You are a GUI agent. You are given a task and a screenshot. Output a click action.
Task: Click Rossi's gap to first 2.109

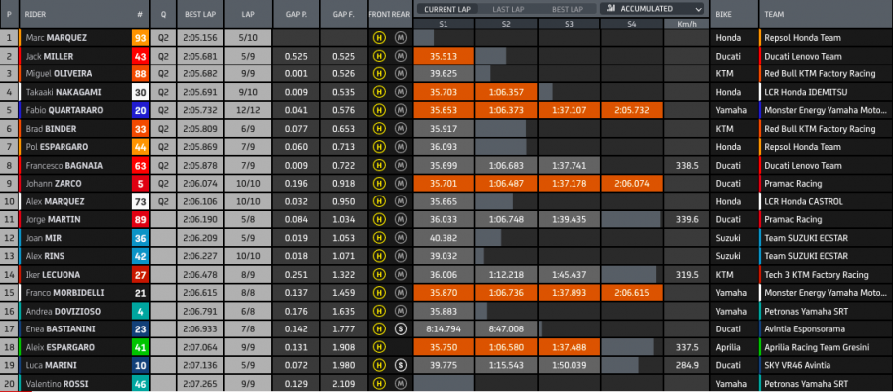click(344, 384)
